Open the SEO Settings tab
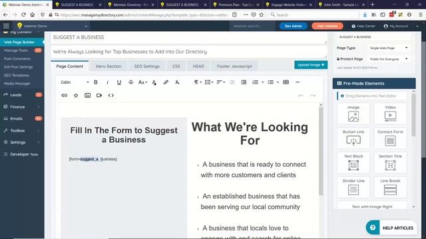The height and width of the screenshot is (239, 426). pyautogui.click(x=146, y=66)
